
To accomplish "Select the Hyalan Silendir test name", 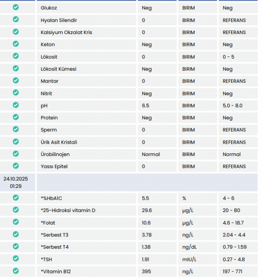I will (59, 20).
